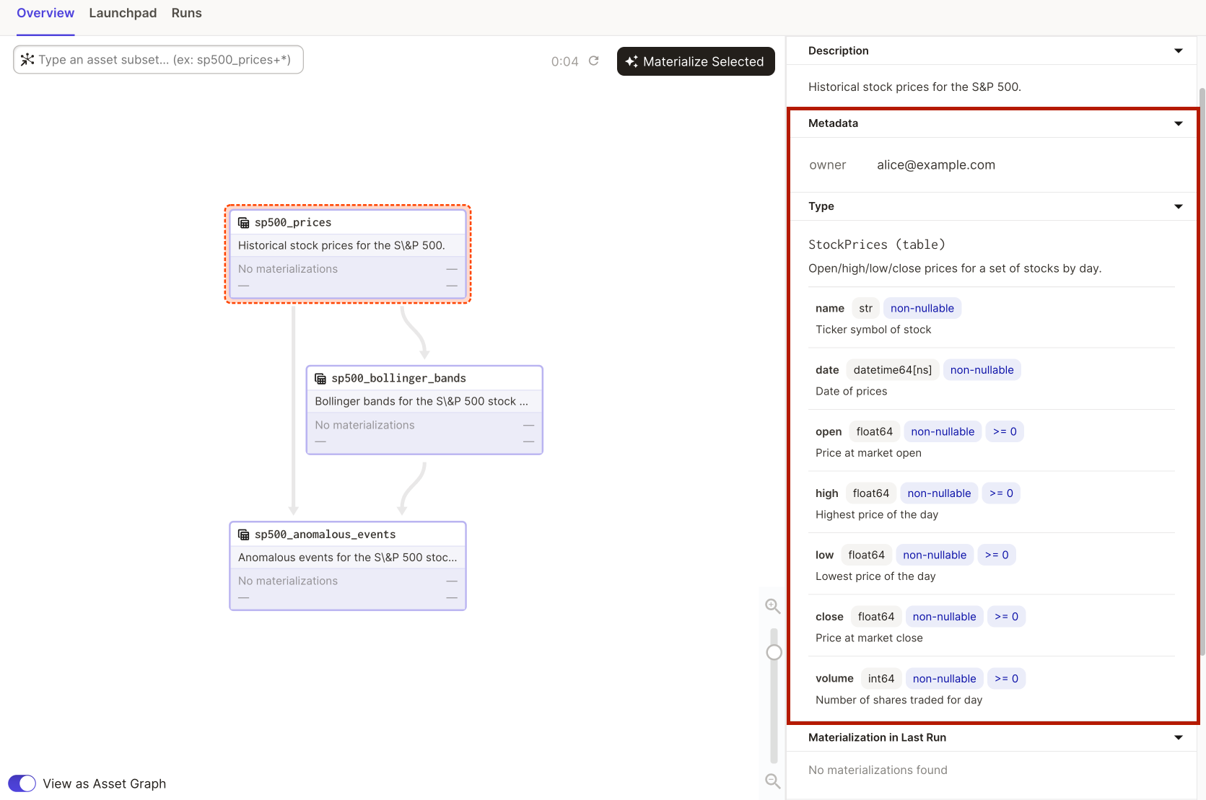Click the asset subset search icon
This screenshot has width=1206, height=800.
coord(27,59)
